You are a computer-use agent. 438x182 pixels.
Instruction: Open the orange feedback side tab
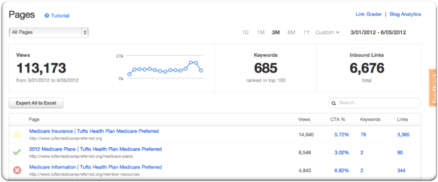pyautogui.click(x=432, y=88)
